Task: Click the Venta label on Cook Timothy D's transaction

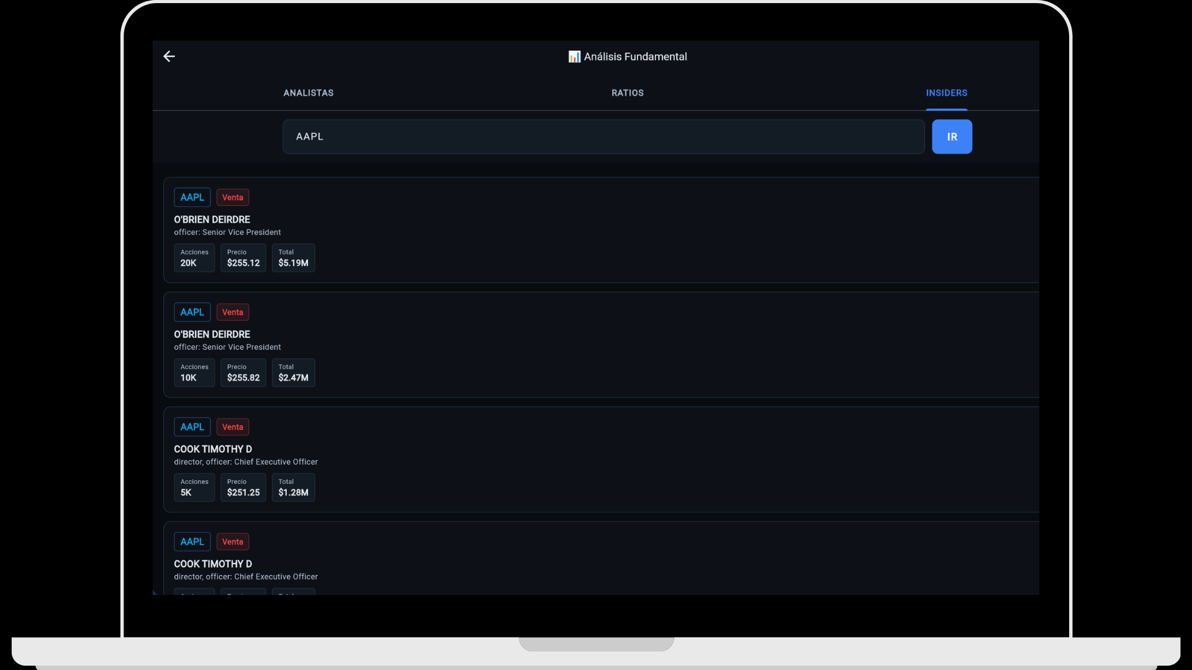Action: coord(232,427)
